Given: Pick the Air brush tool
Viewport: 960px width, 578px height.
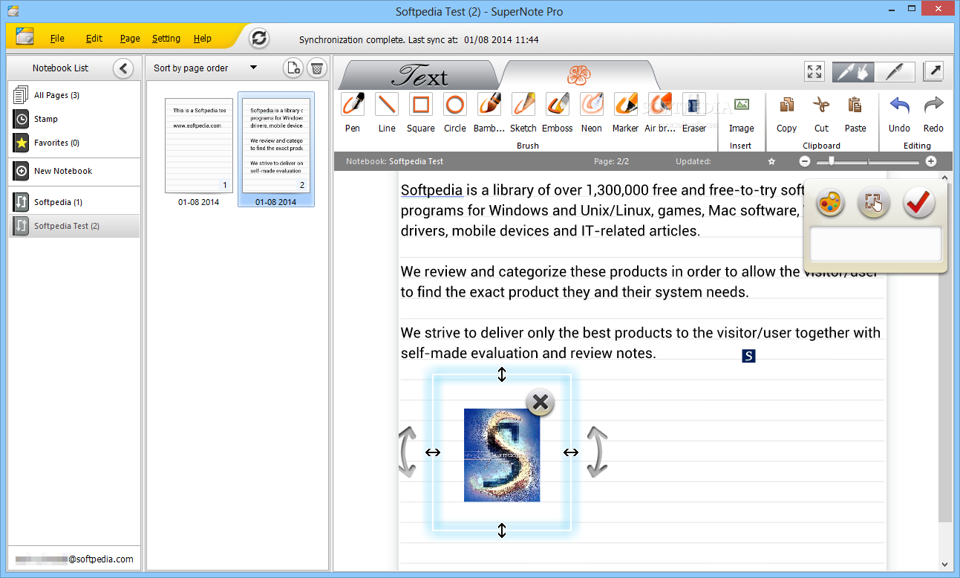Looking at the screenshot, I should pyautogui.click(x=660, y=112).
